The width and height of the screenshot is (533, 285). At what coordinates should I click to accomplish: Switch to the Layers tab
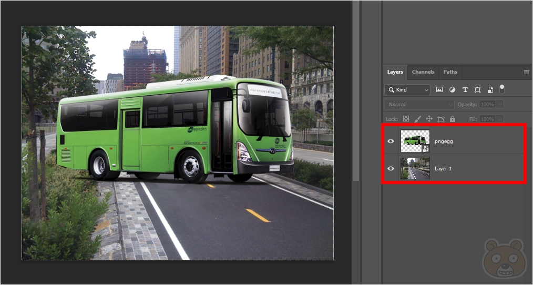[x=395, y=72]
